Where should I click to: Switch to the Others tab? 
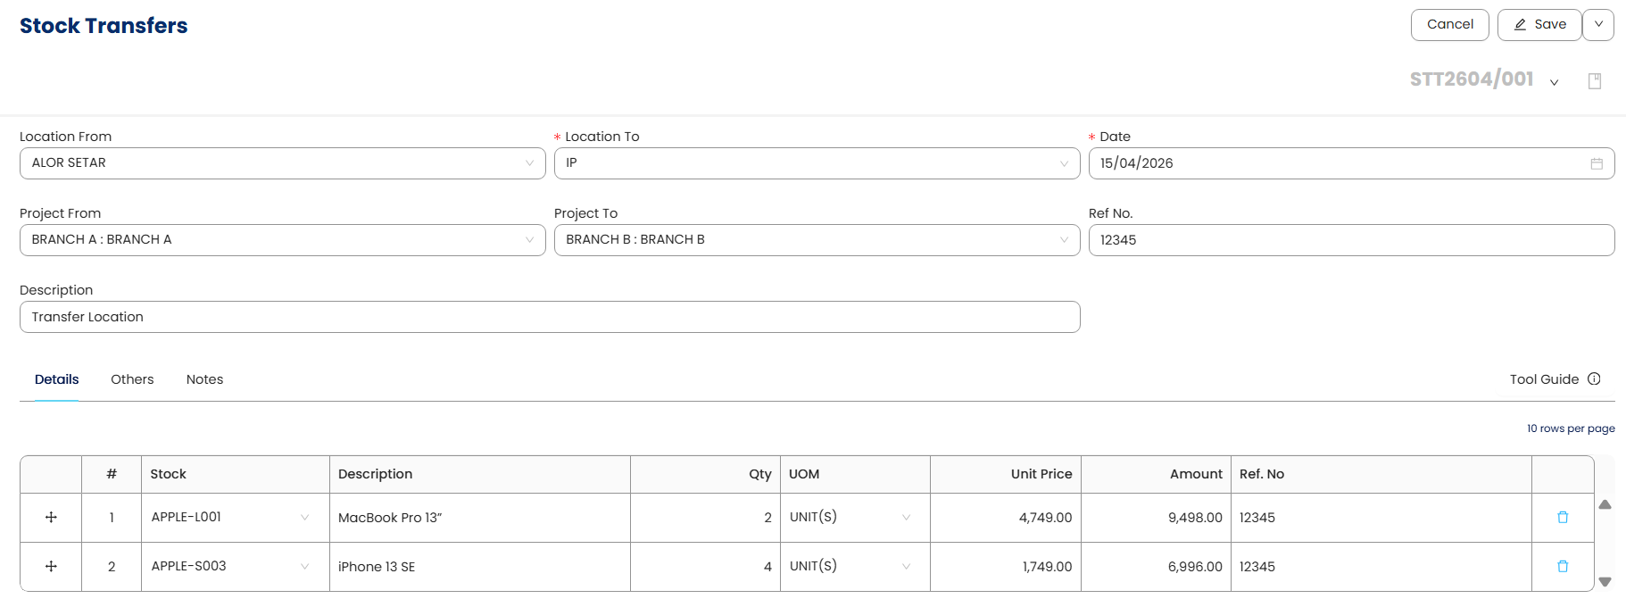click(x=132, y=379)
